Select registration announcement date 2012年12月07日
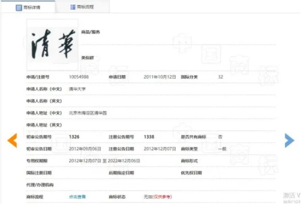Screen dimensions: 307x205 coord(160,149)
